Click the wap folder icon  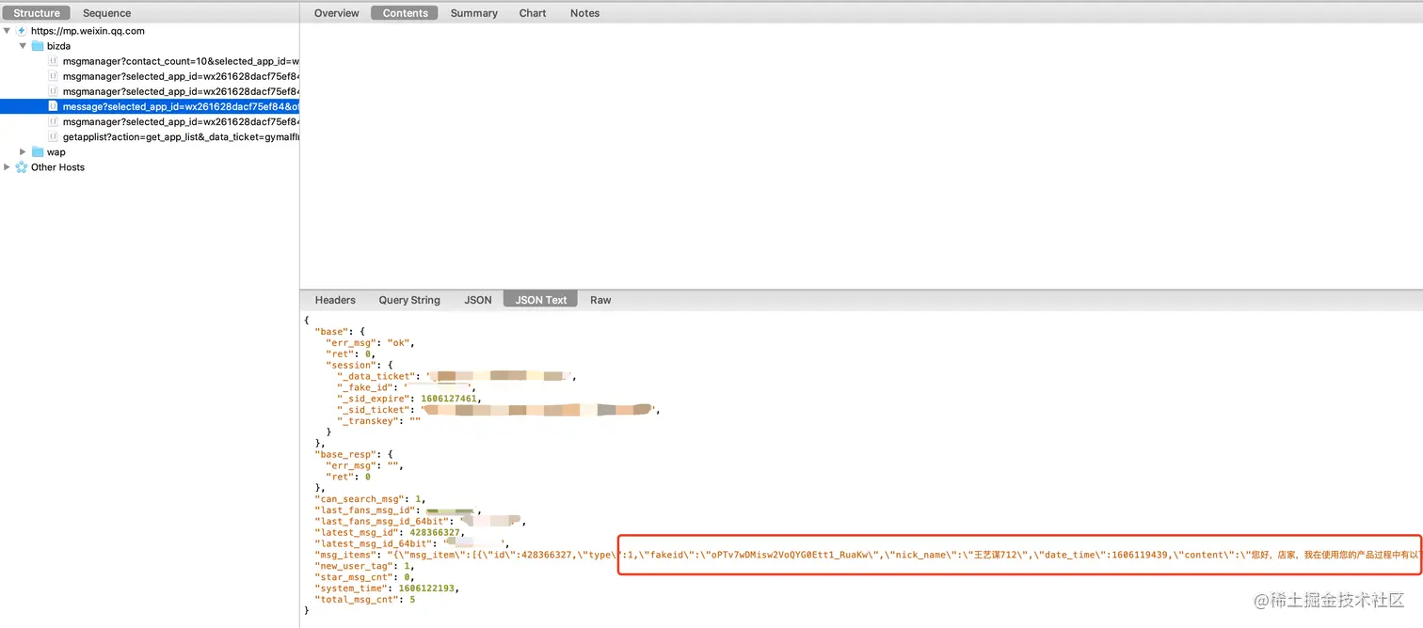38,152
